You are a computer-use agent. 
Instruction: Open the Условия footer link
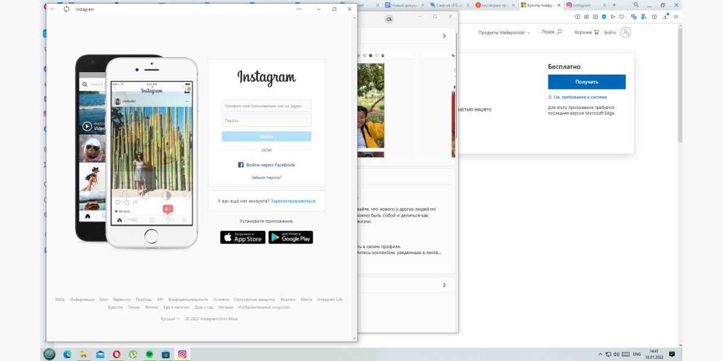tap(221, 299)
